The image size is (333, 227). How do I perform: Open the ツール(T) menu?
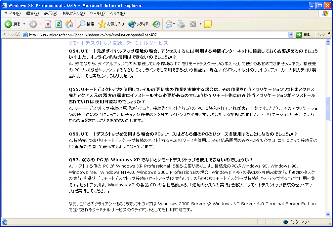97,14
